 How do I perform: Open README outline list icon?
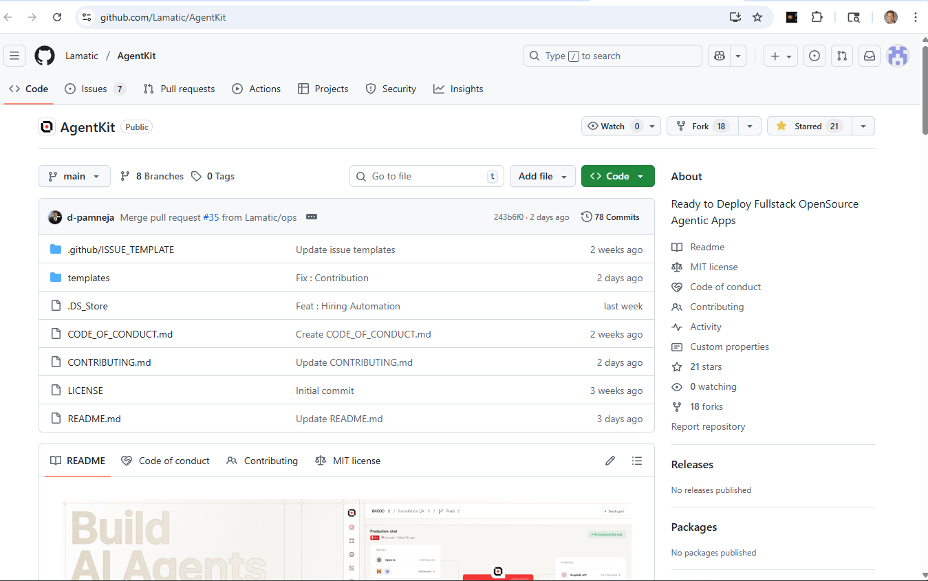pyautogui.click(x=637, y=461)
